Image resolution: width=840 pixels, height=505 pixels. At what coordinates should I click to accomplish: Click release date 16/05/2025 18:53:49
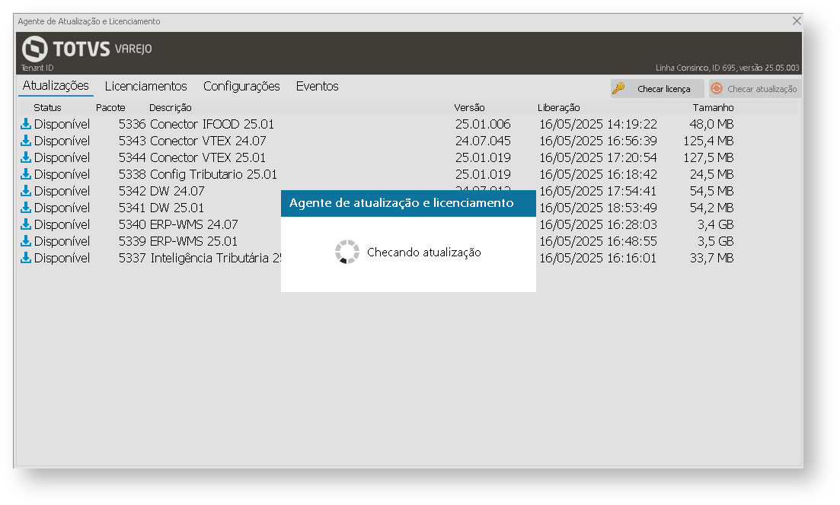pos(598,208)
